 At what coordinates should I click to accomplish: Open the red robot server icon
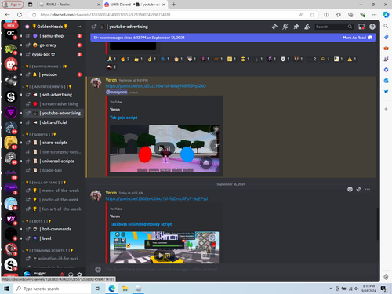(x=11, y=64)
